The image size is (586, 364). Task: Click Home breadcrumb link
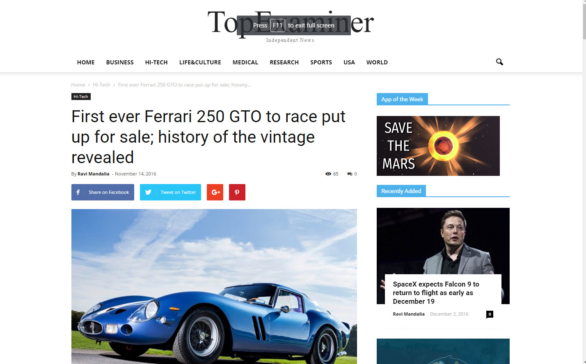(78, 85)
